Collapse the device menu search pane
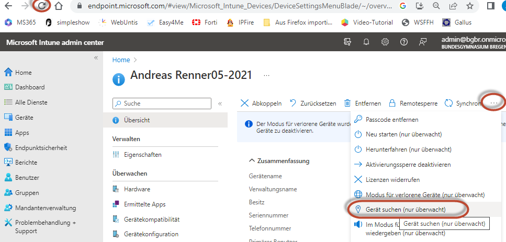Image resolution: width=506 pixels, height=242 pixels. (220, 103)
